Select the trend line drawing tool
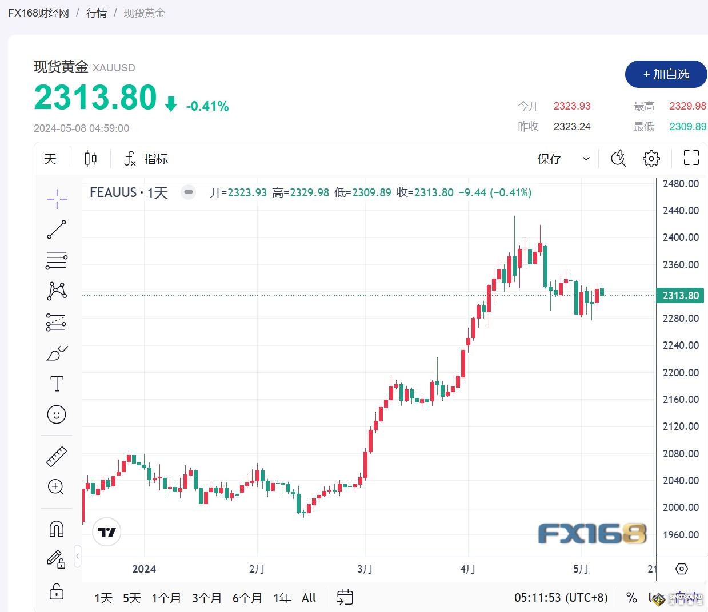 [x=57, y=230]
